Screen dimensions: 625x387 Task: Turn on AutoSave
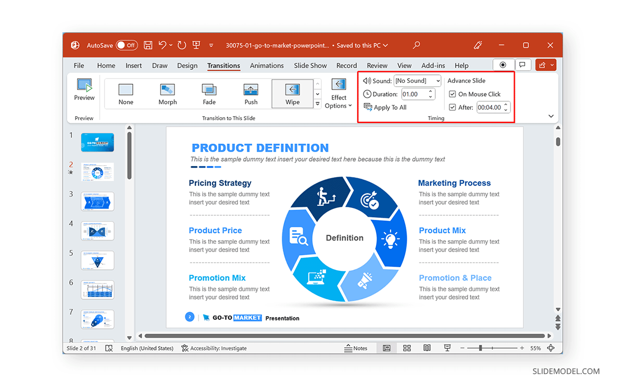pyautogui.click(x=127, y=45)
